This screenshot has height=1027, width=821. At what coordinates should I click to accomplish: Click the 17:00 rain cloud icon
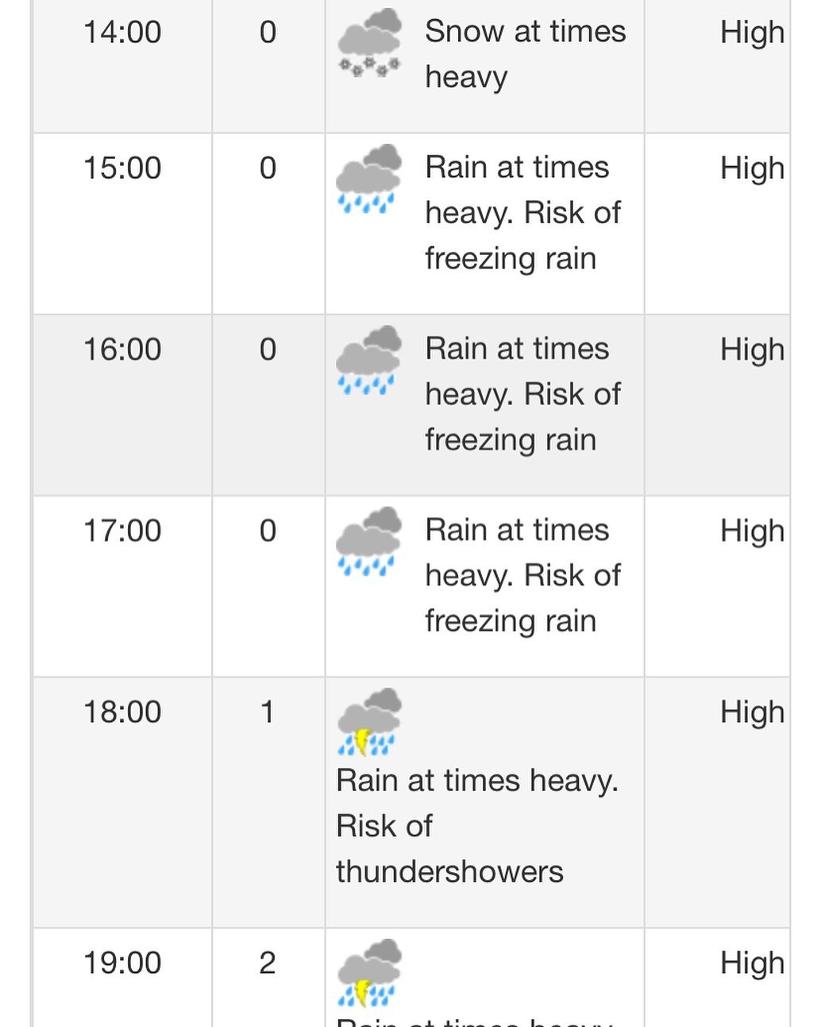pos(369,542)
